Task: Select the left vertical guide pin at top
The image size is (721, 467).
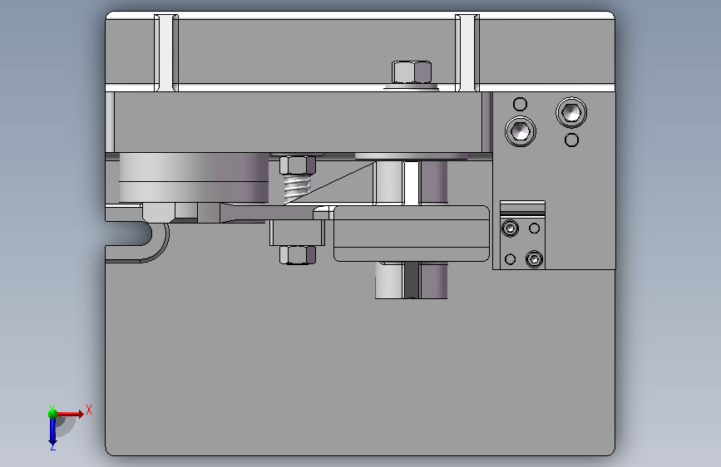Action: 166,53
